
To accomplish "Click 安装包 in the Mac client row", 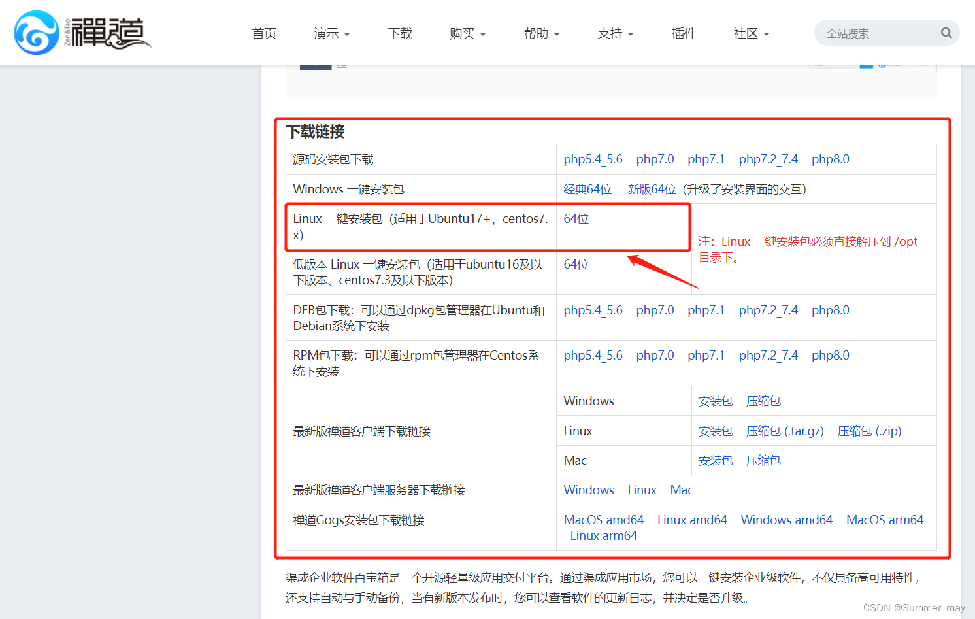I will tap(716, 461).
